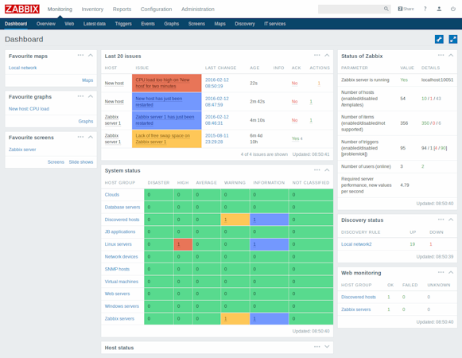Open Host status widget options menu
The width and height of the screenshot is (462, 358).
[x=317, y=347]
